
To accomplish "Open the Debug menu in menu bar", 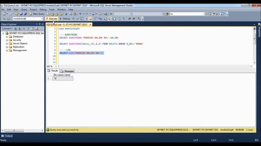I will (x=43, y=9).
